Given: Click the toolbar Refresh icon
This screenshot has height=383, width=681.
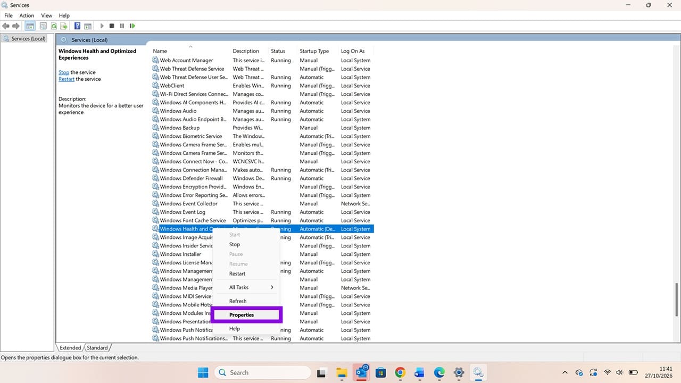Looking at the screenshot, I should click(x=54, y=26).
